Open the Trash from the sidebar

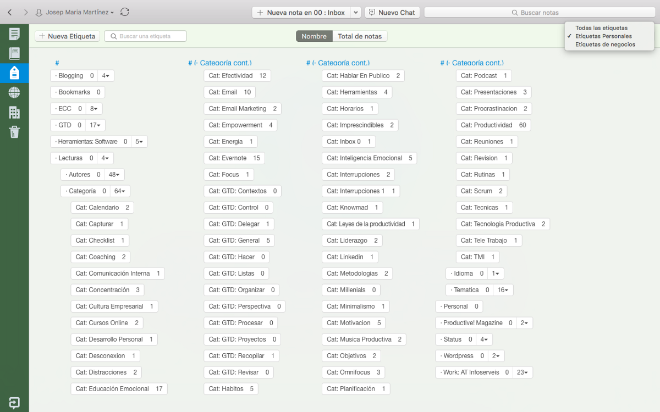(14, 132)
